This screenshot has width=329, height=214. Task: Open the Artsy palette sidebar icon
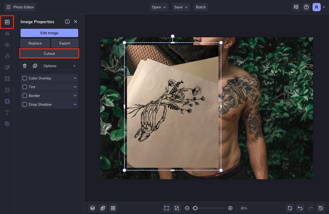[7, 67]
